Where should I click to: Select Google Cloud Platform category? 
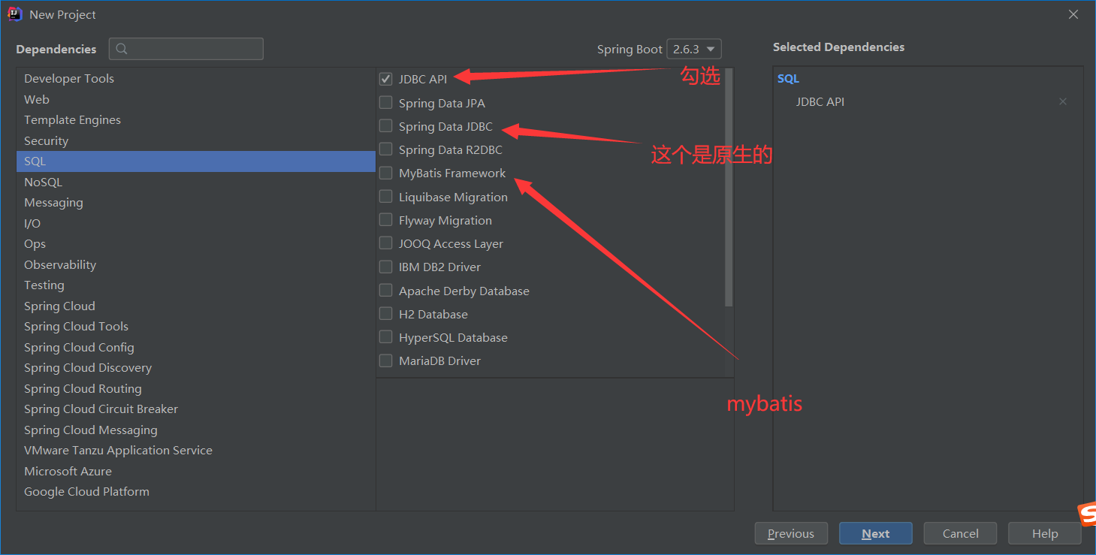[195, 491]
